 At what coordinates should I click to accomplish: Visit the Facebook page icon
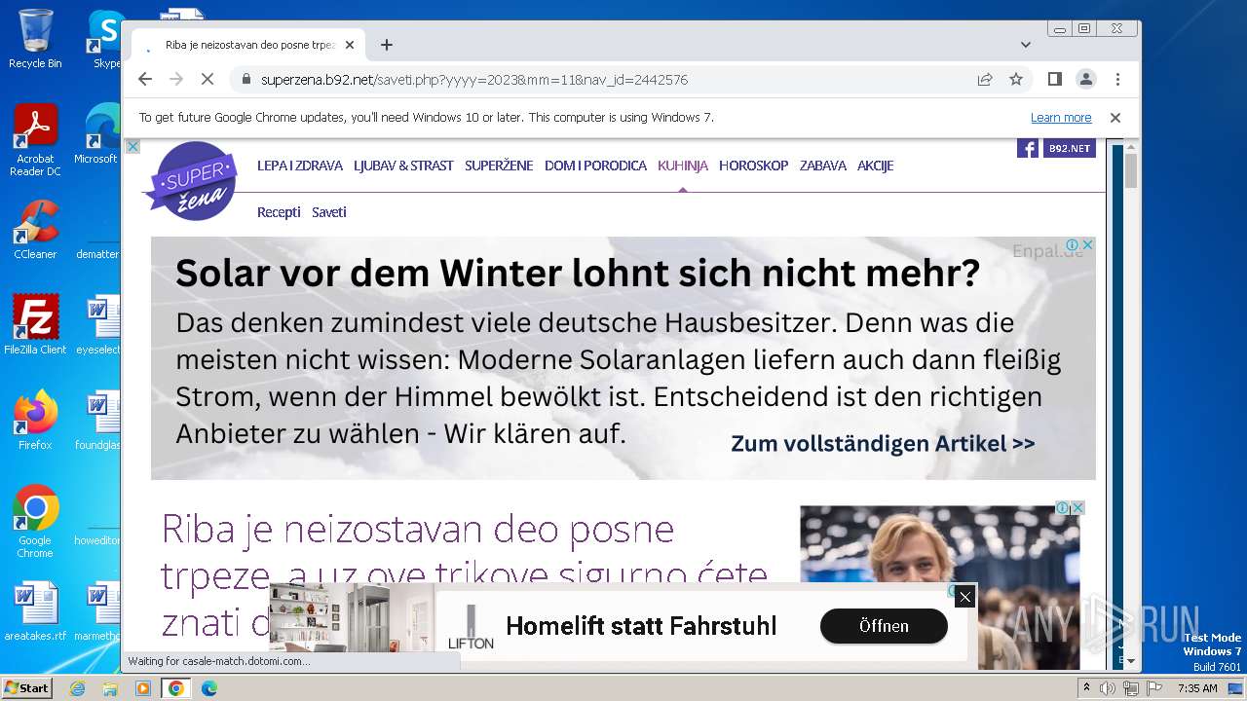pos(1028,148)
